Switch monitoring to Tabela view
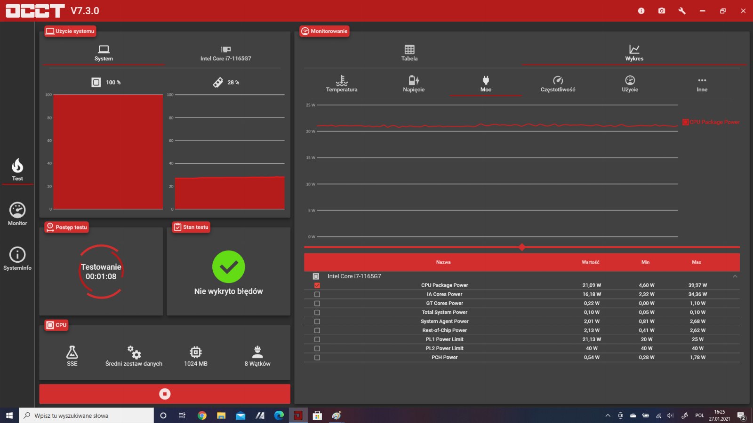This screenshot has height=423, width=753. point(409,53)
